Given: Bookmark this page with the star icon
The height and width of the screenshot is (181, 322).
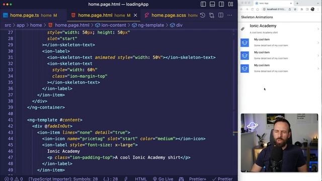Looking at the screenshot, I should tap(295, 9).
